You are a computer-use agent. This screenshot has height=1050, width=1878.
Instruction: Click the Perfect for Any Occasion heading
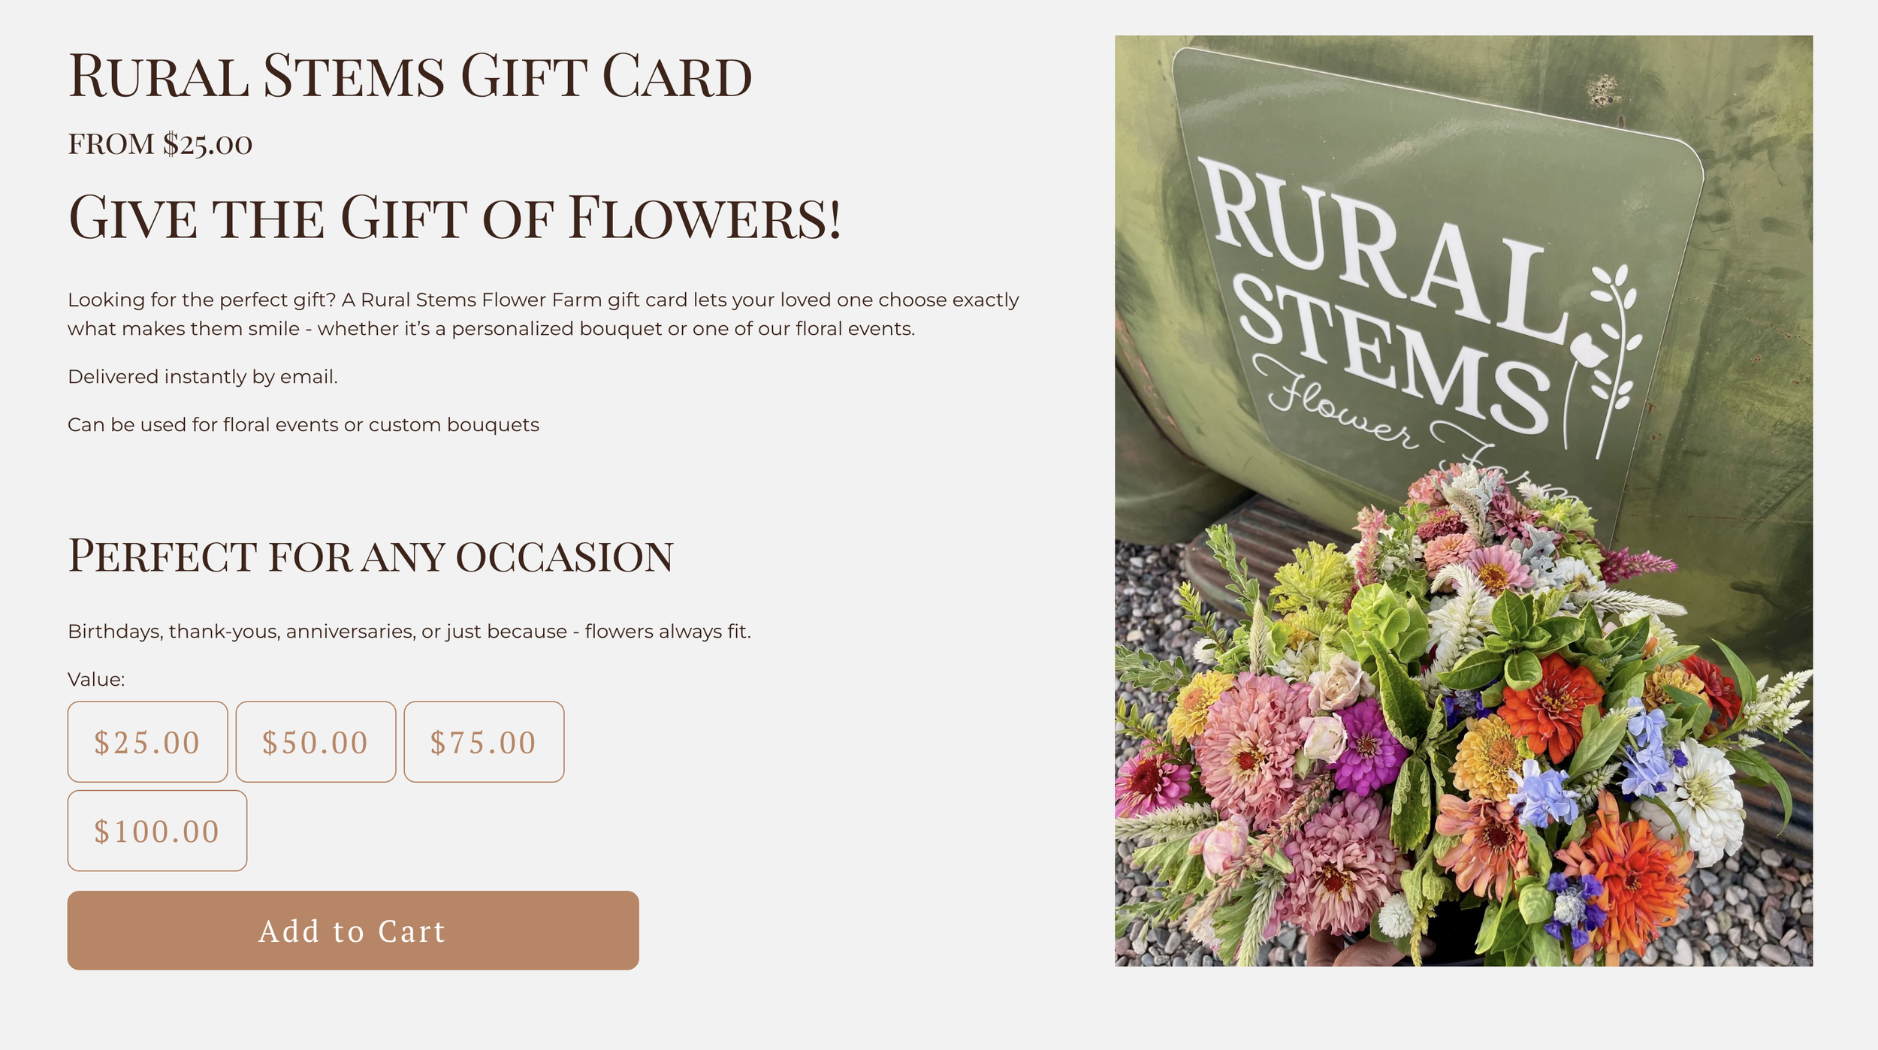370,556
